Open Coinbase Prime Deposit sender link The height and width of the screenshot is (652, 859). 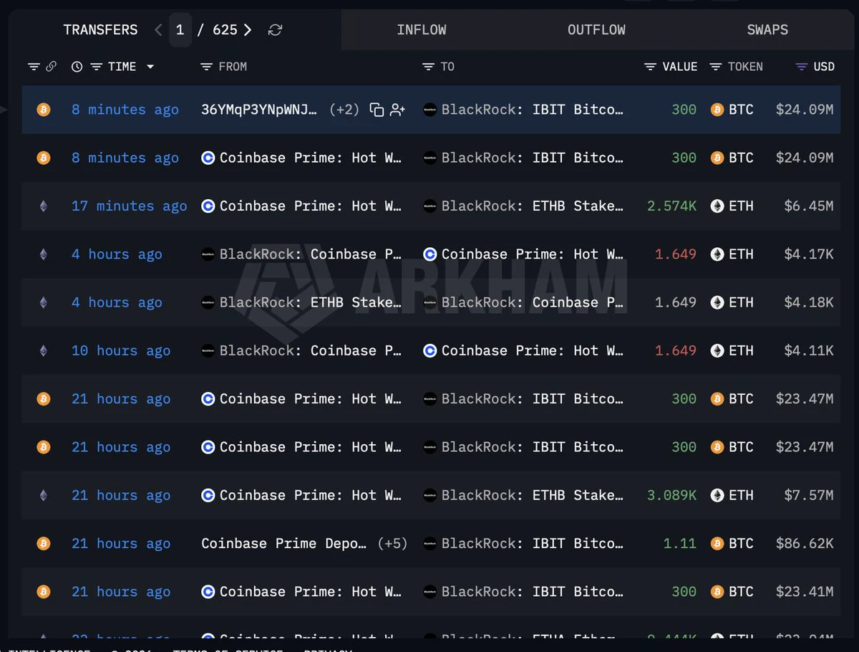[x=284, y=543]
